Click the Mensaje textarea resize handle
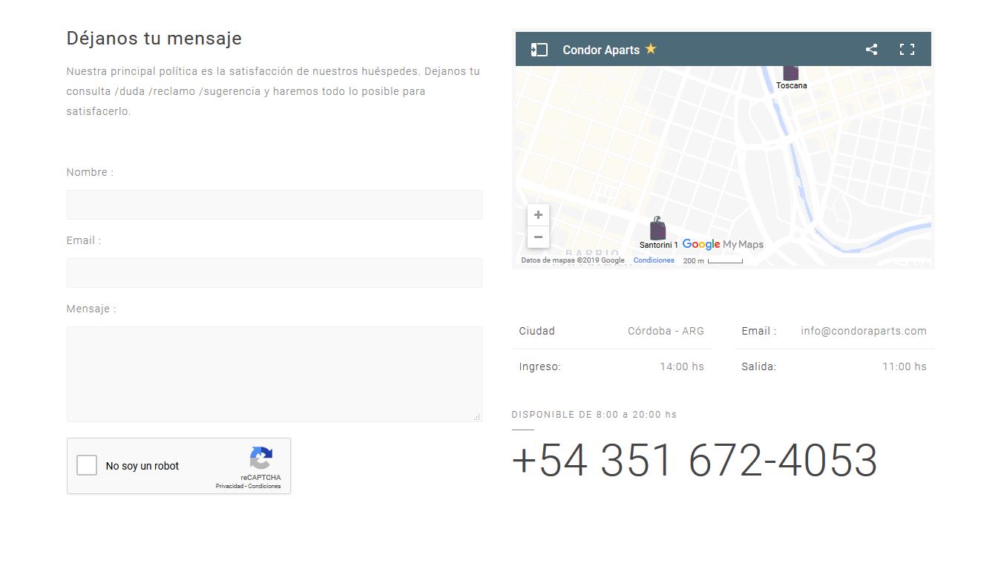 click(477, 417)
